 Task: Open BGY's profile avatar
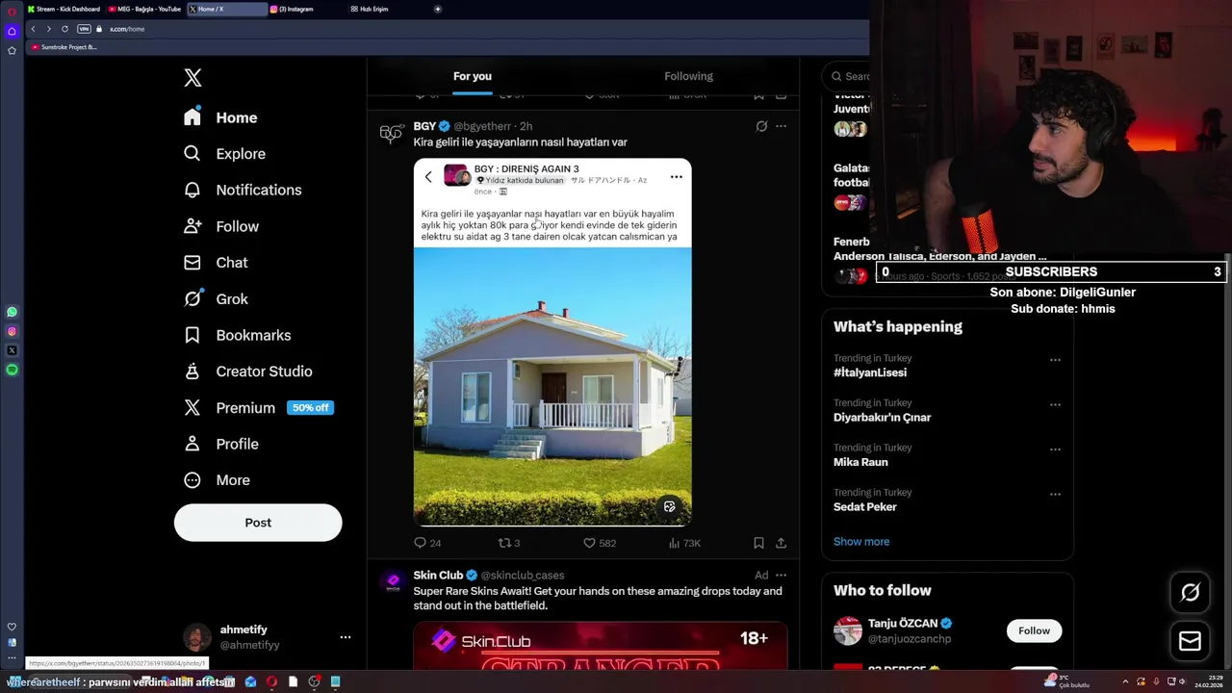point(391,134)
